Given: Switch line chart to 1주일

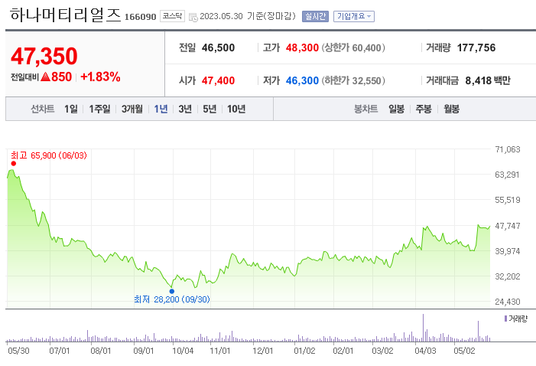Looking at the screenshot, I should (99, 109).
